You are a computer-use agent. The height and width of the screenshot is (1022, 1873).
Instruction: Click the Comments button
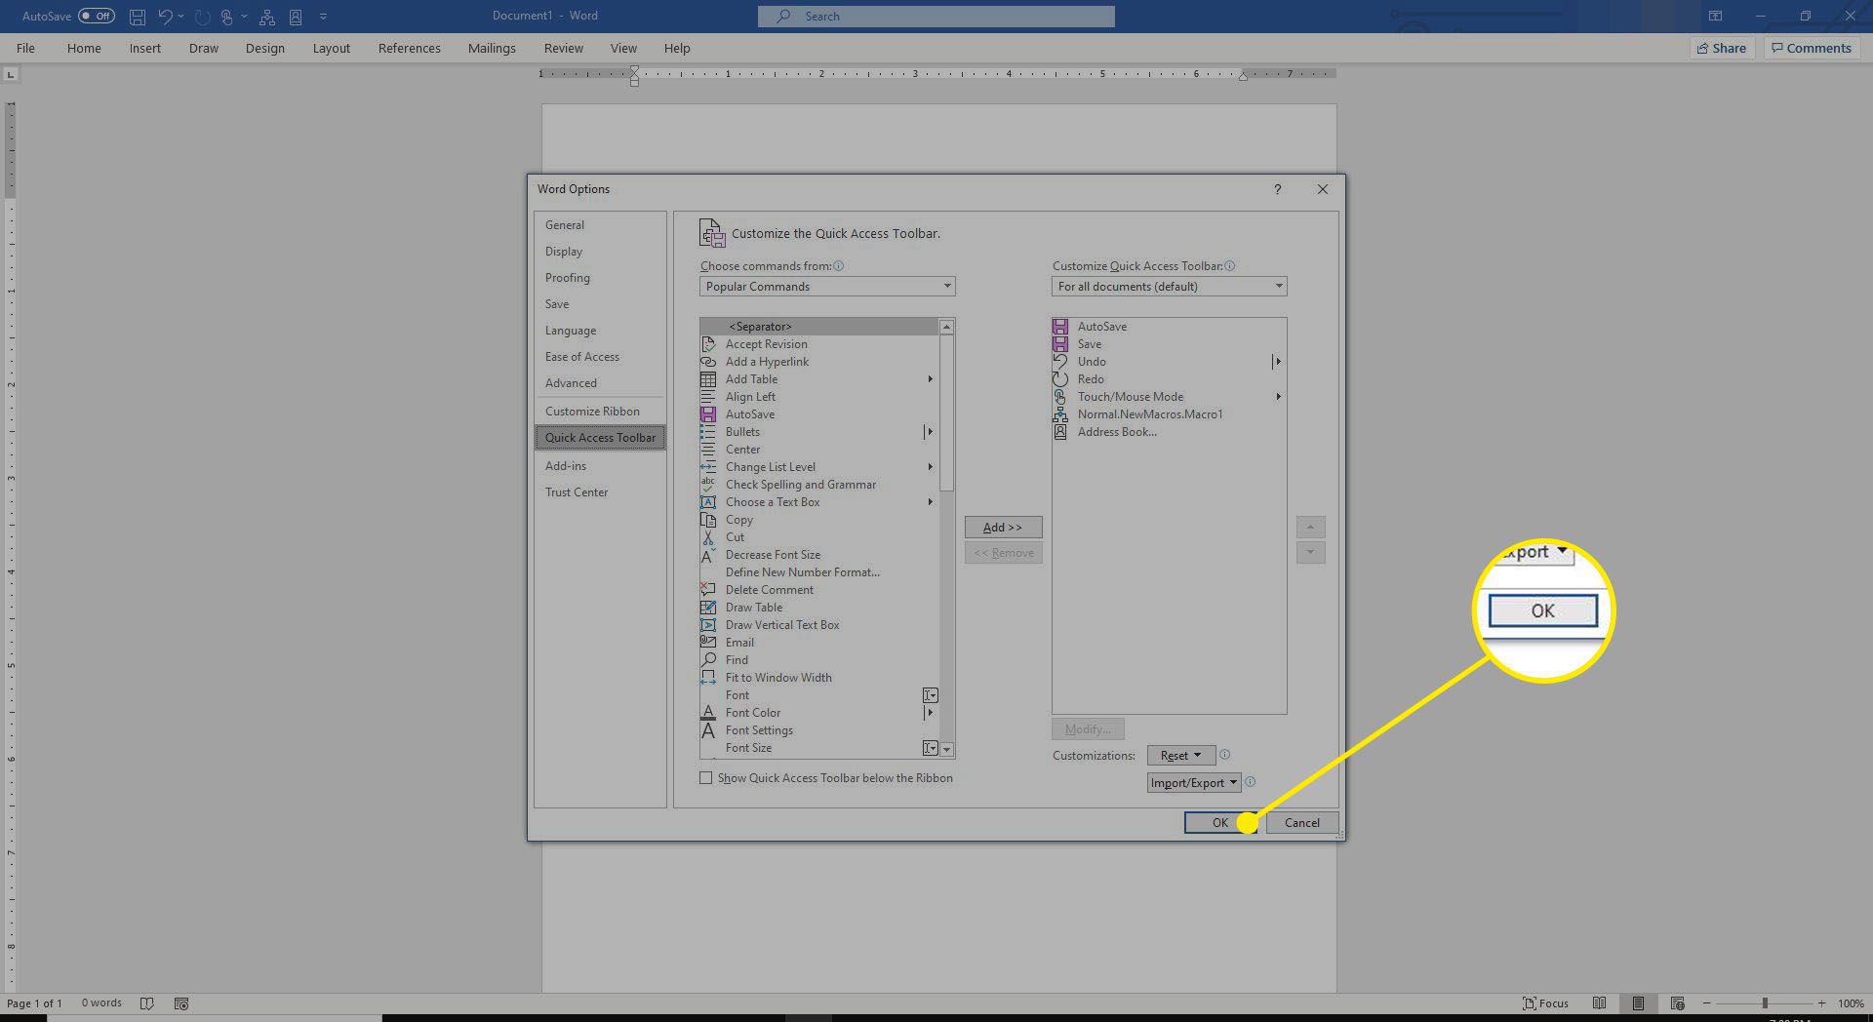coord(1812,48)
